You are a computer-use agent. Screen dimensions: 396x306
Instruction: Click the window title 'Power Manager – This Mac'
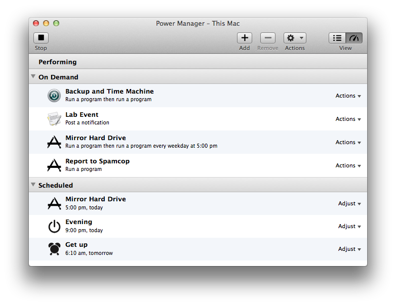tap(198, 23)
